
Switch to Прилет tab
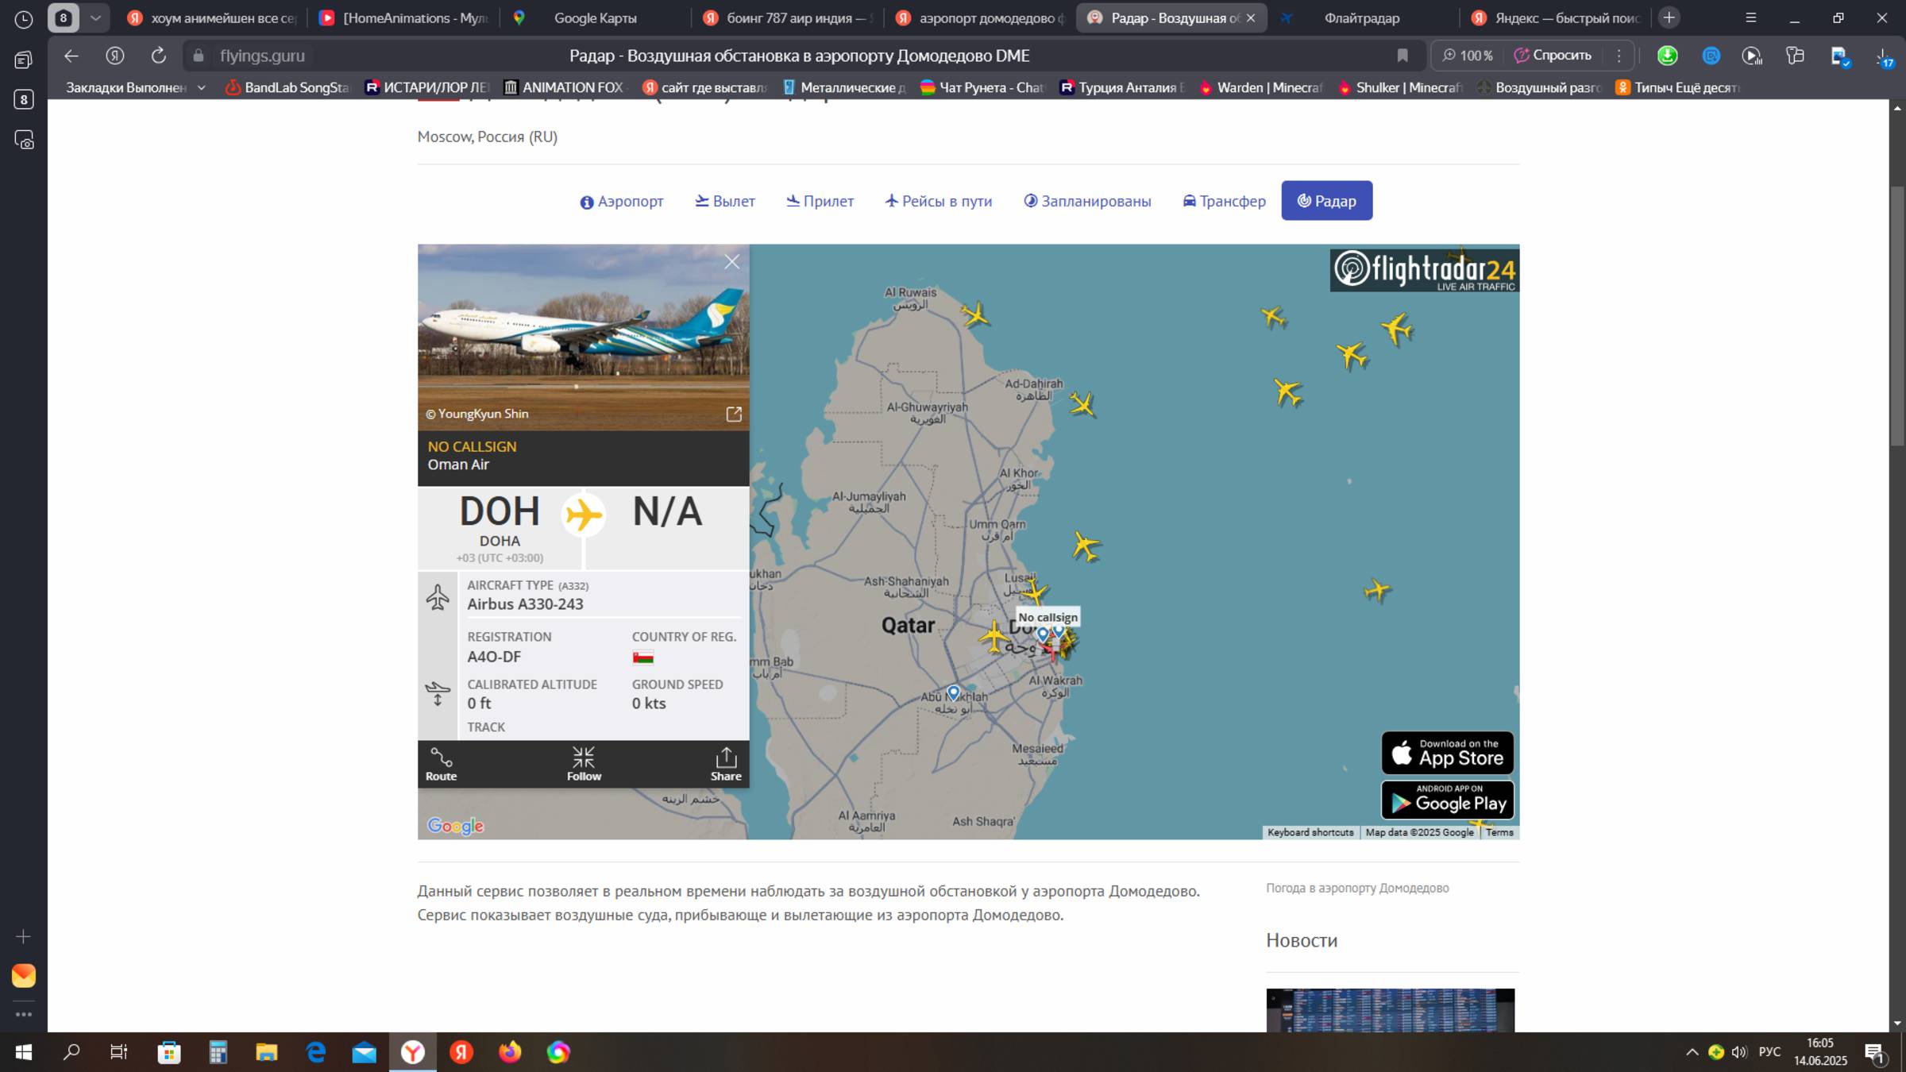pyautogui.click(x=820, y=201)
